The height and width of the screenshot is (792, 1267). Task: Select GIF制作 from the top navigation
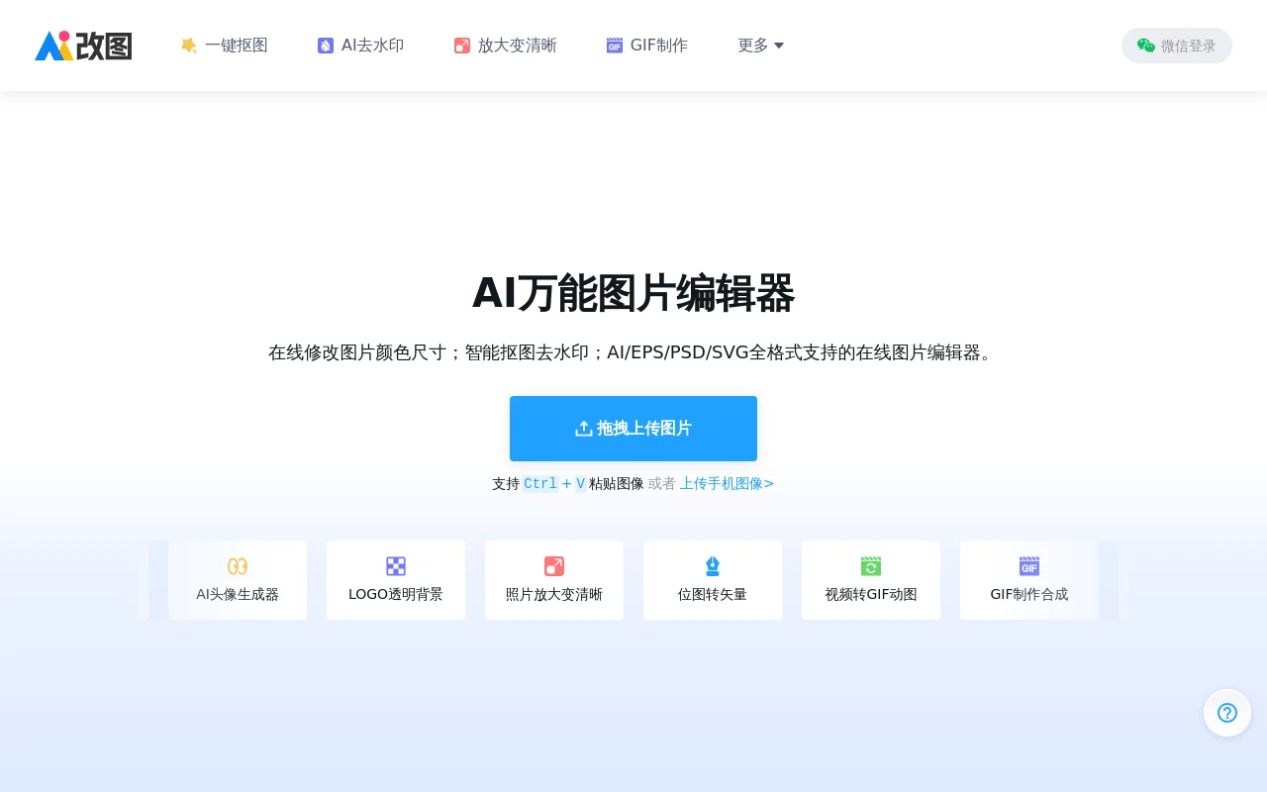pyautogui.click(x=646, y=45)
